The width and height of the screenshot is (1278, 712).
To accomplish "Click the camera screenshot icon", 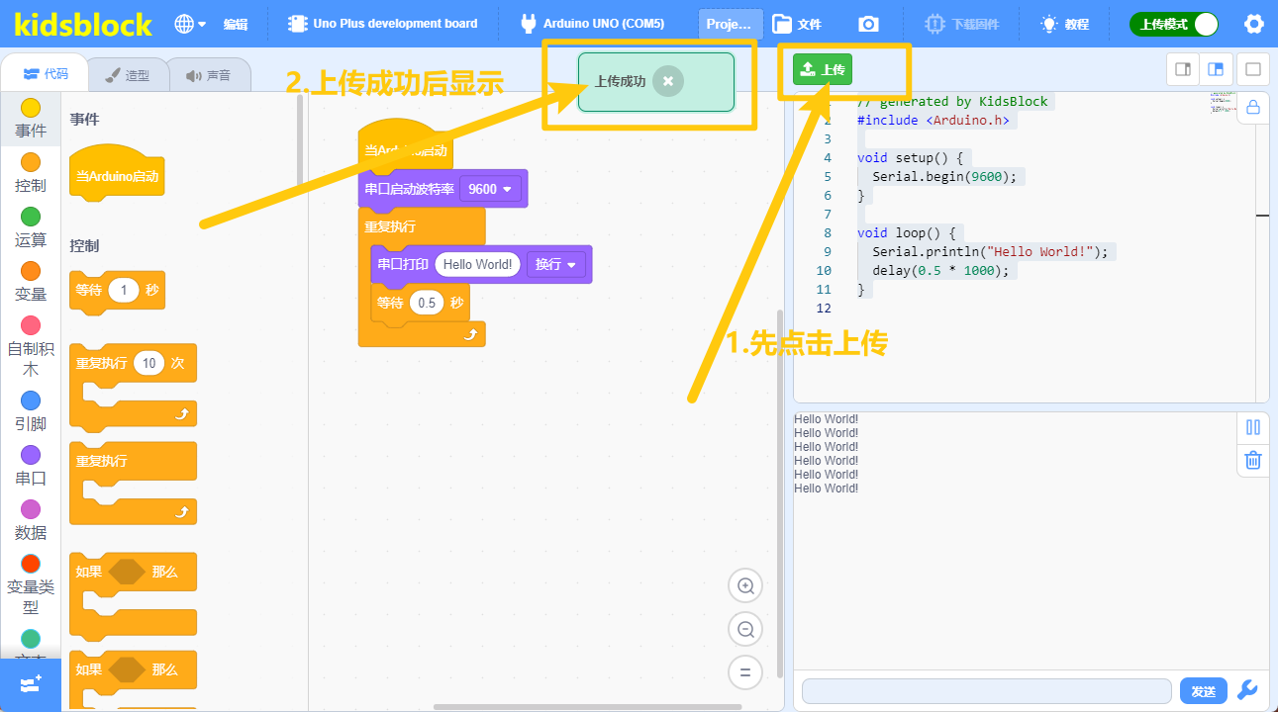I will 868,24.
